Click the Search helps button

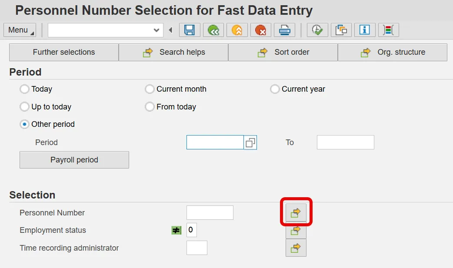(173, 52)
